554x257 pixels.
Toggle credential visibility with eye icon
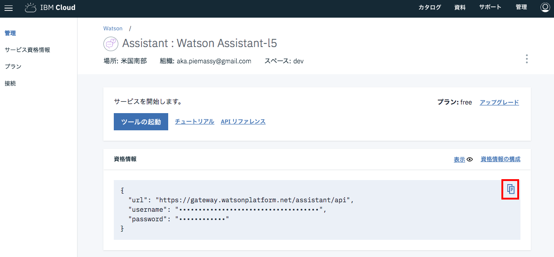470,159
